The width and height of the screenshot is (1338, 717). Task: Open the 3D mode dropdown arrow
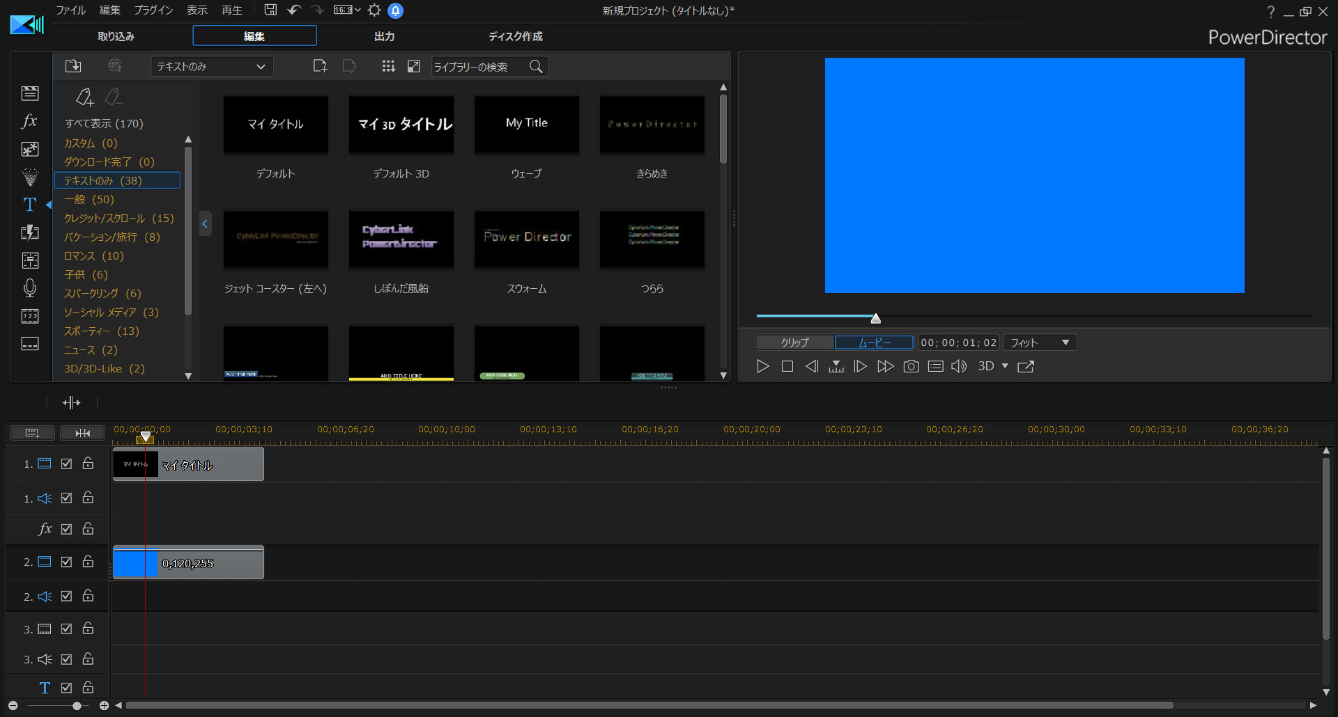pyautogui.click(x=1005, y=366)
